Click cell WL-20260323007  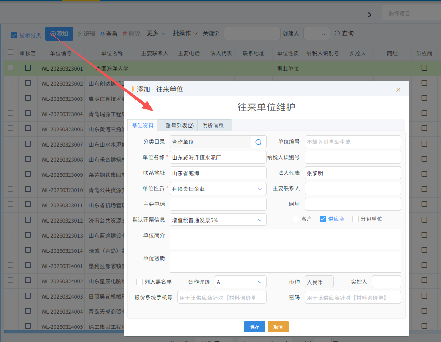(62, 145)
